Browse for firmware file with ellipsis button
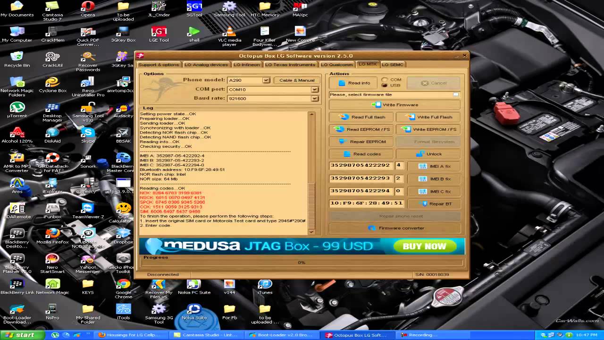Image resolution: width=604 pixels, height=340 pixels. 456,95
